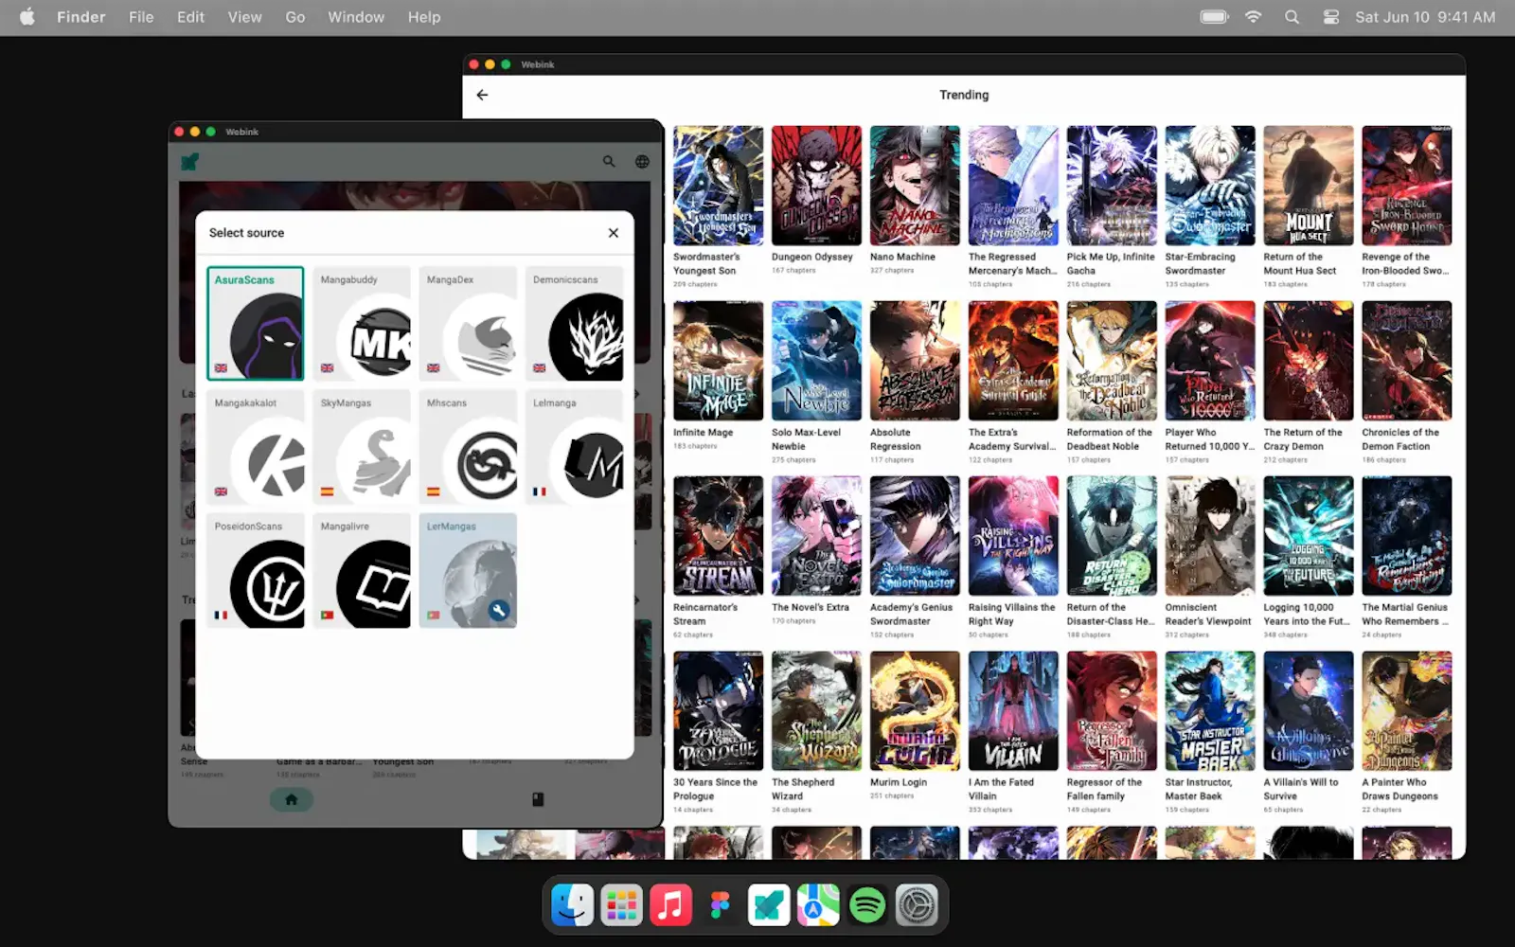Choose the Lelmanga source
Image resolution: width=1515 pixels, height=947 pixels.
(x=574, y=446)
